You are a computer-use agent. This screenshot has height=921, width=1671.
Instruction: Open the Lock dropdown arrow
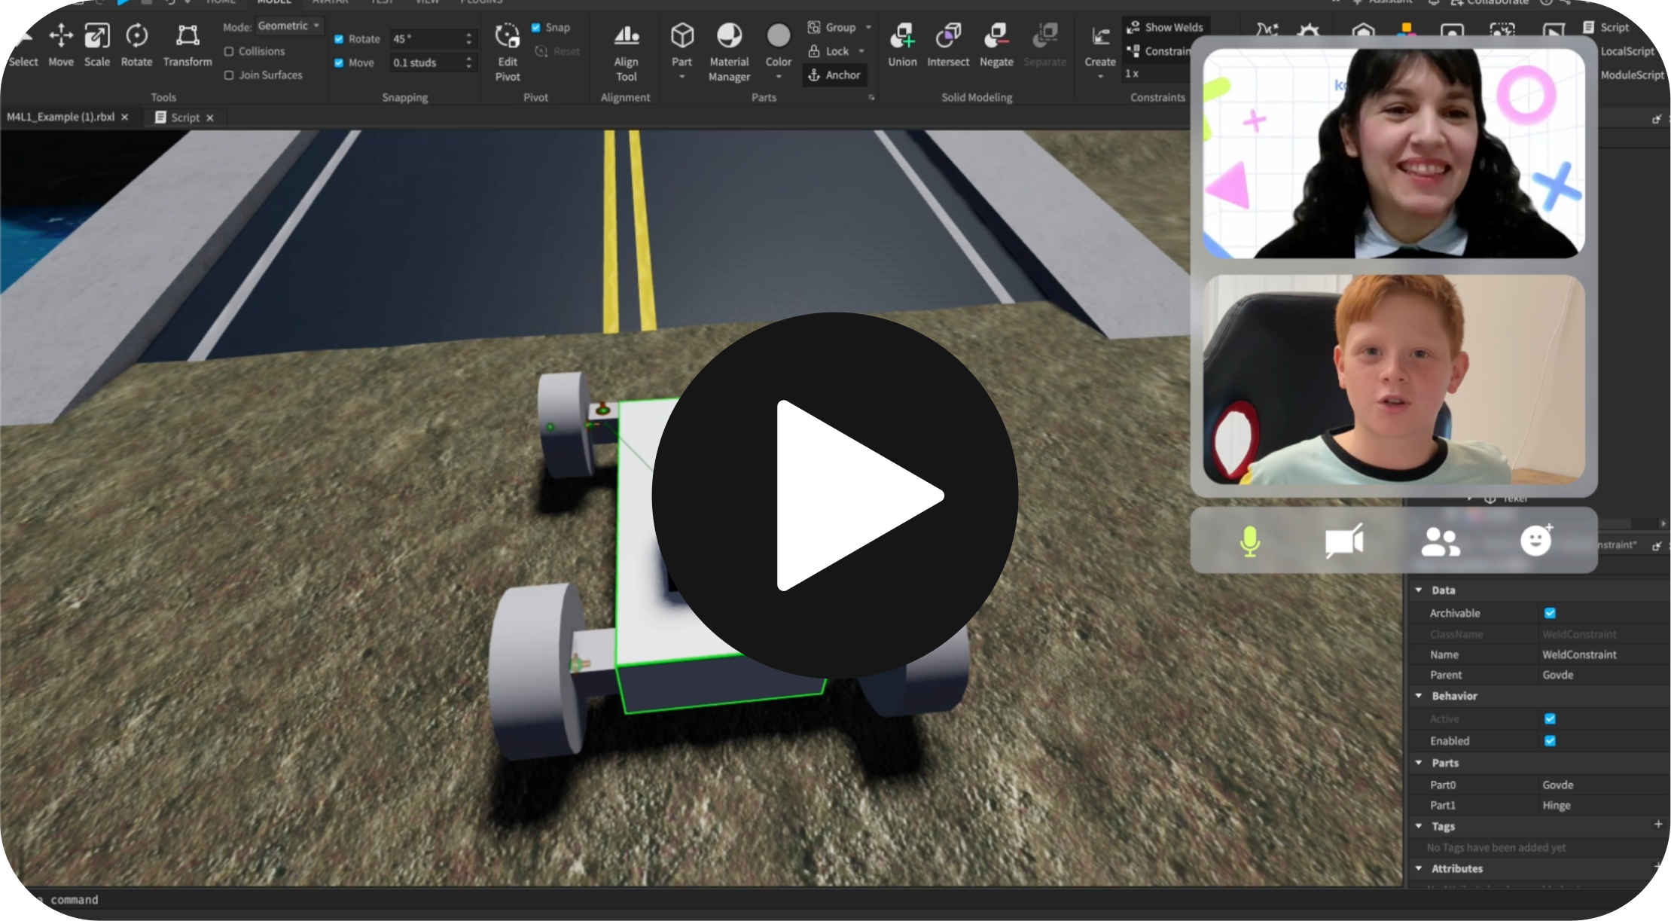(x=861, y=51)
